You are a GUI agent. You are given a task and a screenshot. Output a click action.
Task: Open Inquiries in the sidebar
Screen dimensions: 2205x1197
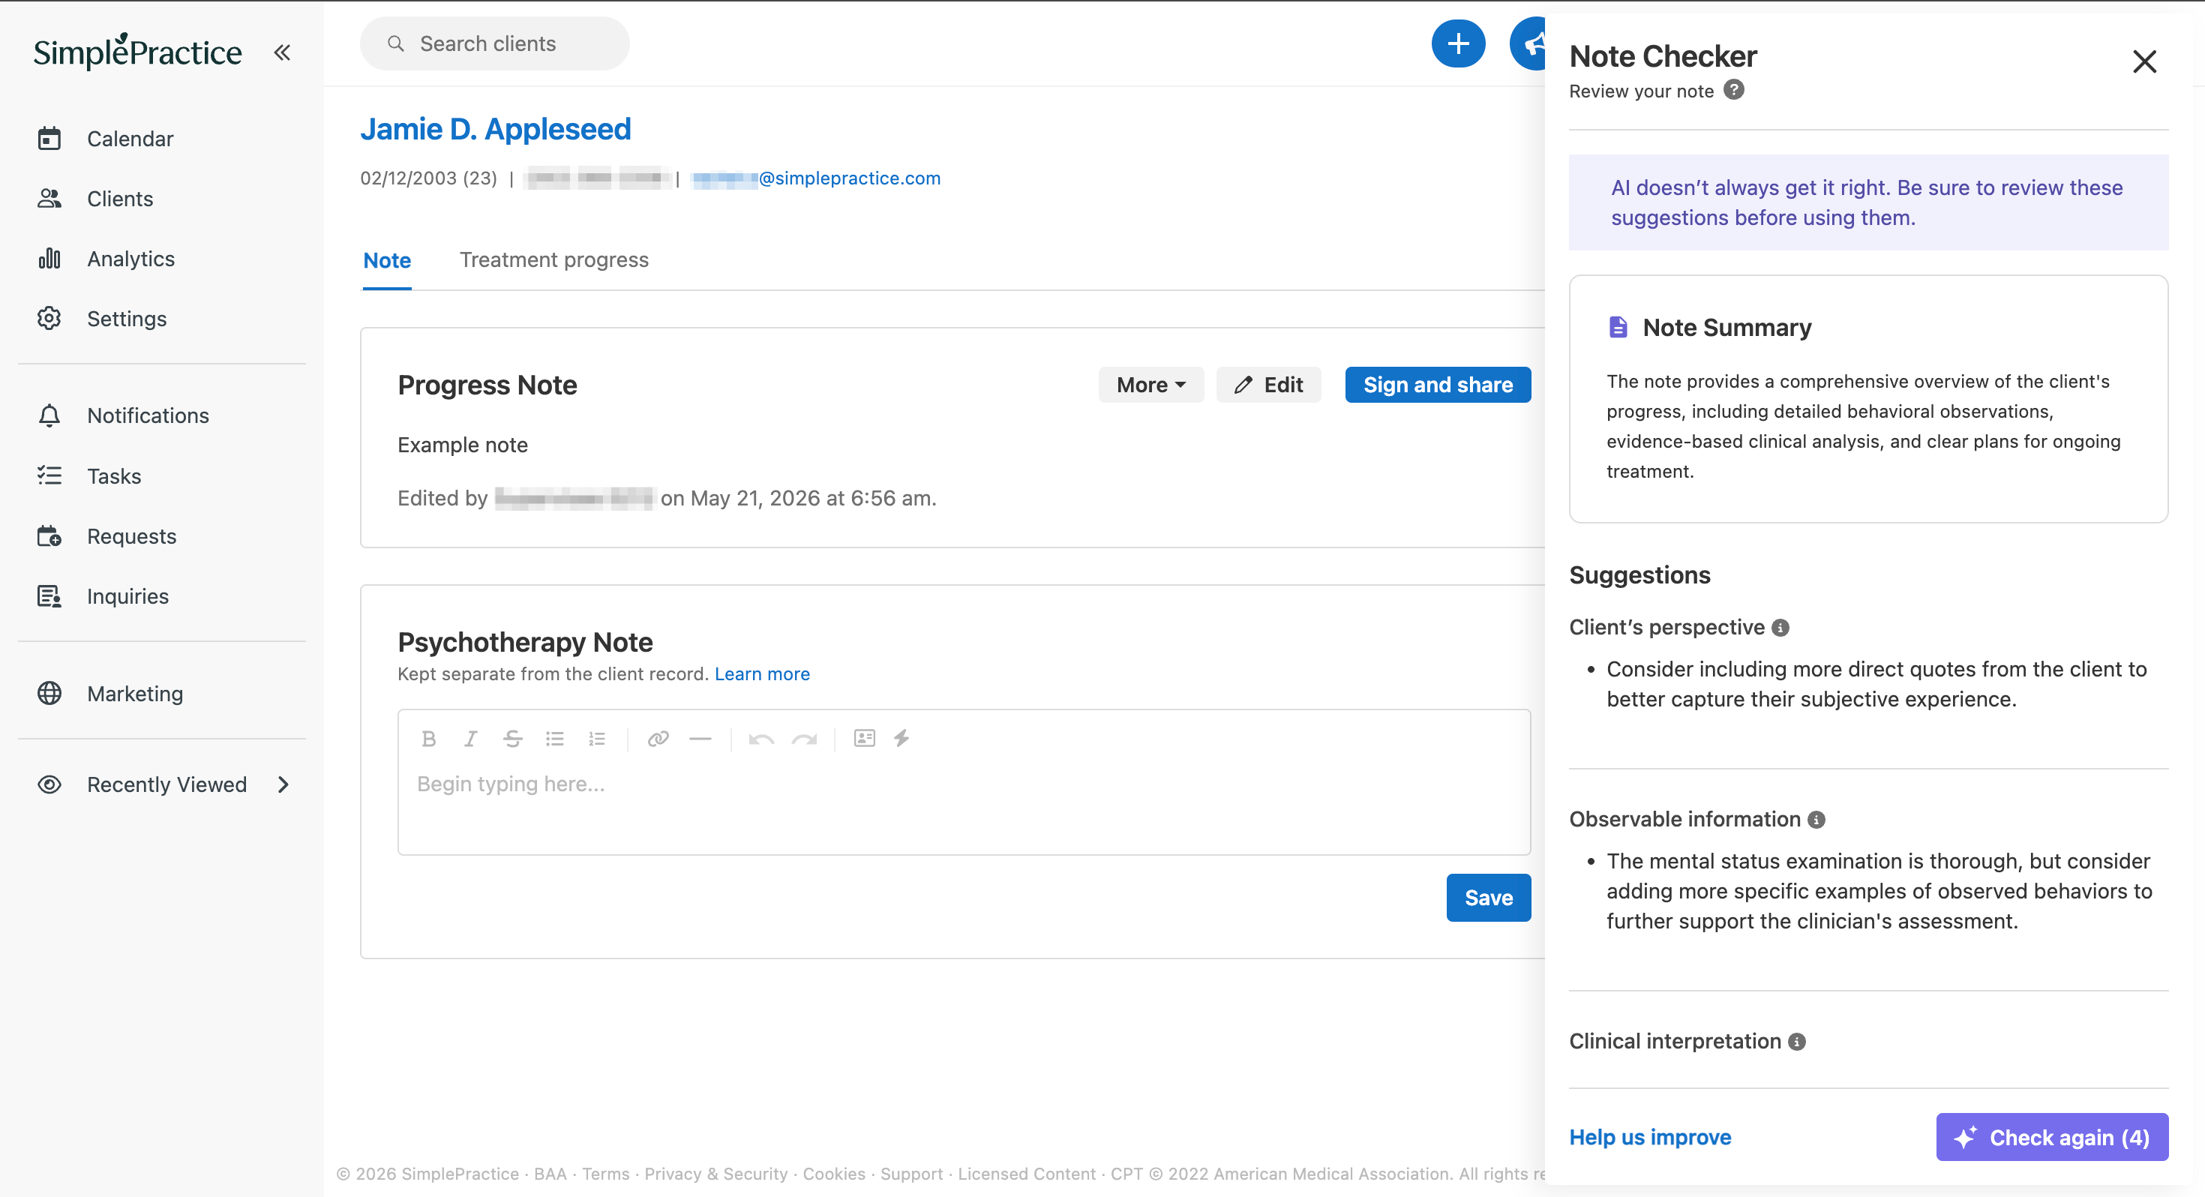pos(127,596)
